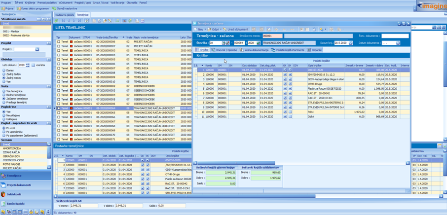
Task: Select Redne temeljnice radio option
Action: (14, 95)
